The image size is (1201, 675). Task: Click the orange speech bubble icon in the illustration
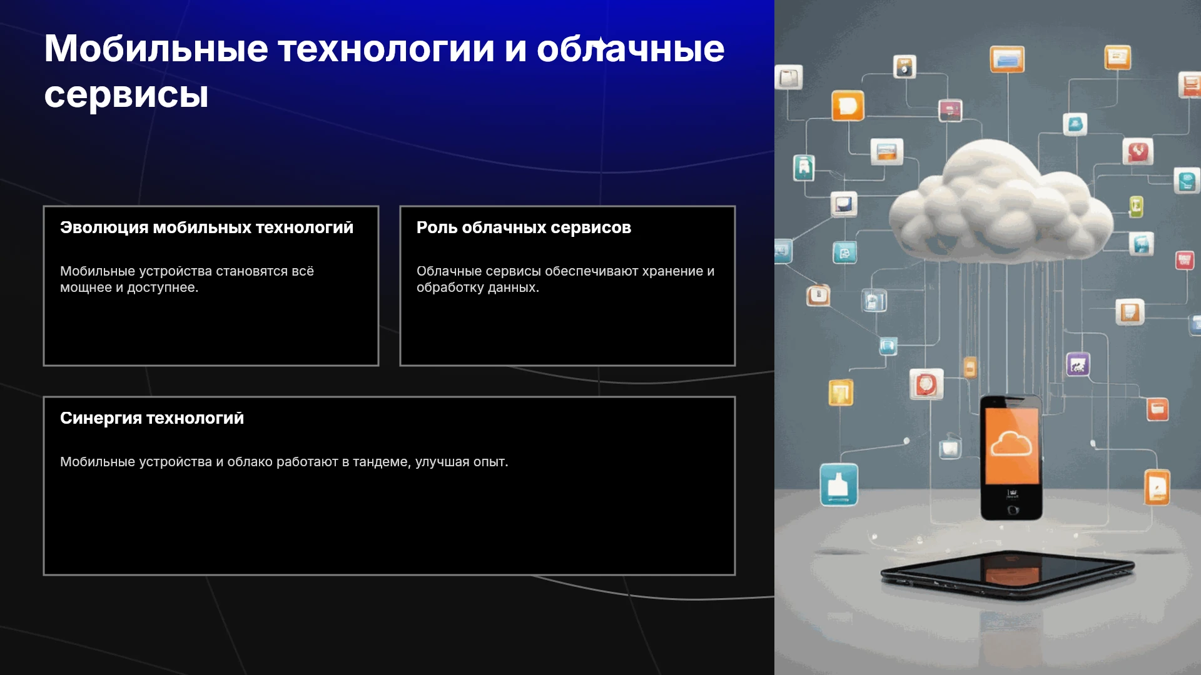pos(848,106)
